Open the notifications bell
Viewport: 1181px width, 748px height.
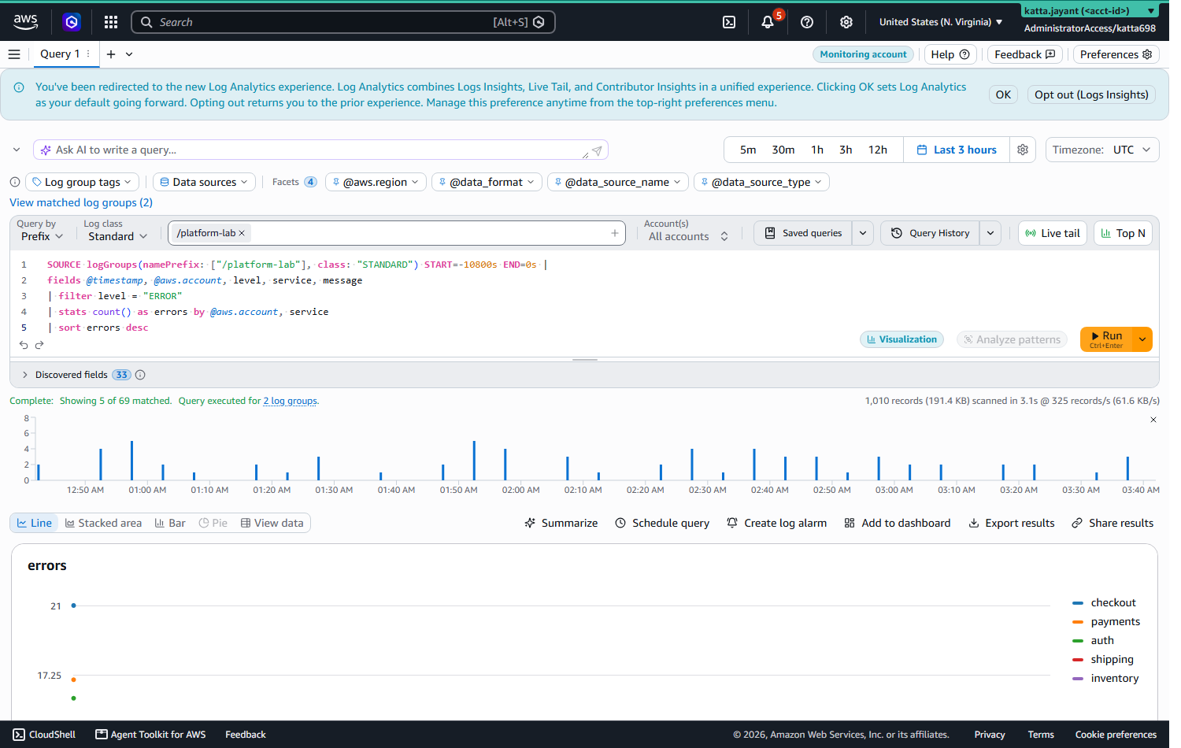pos(768,22)
